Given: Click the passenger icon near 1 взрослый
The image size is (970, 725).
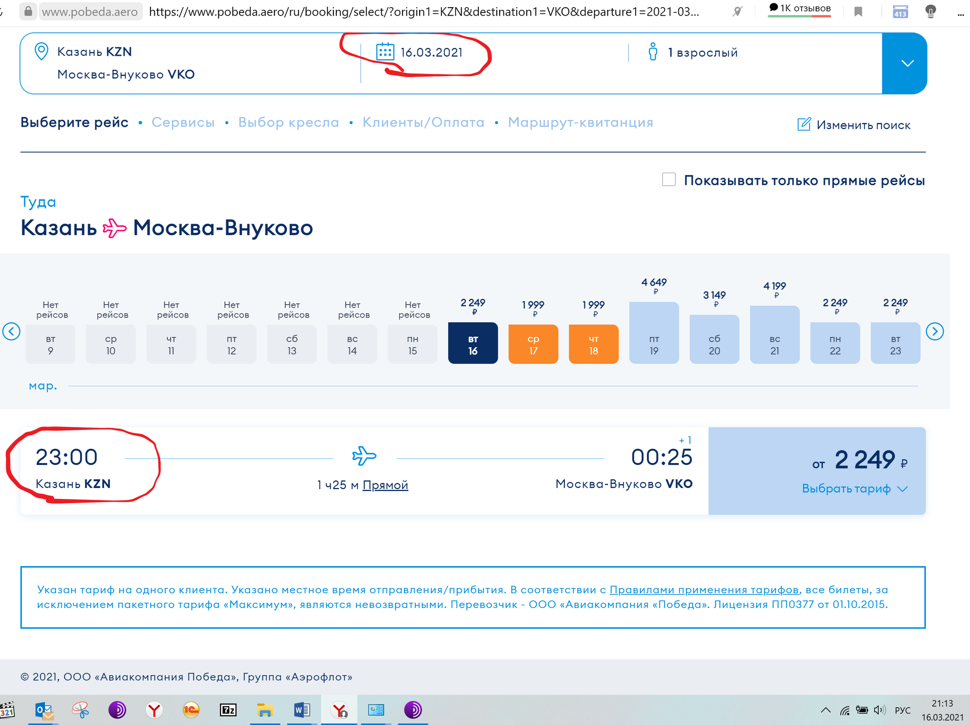Looking at the screenshot, I should (x=653, y=52).
